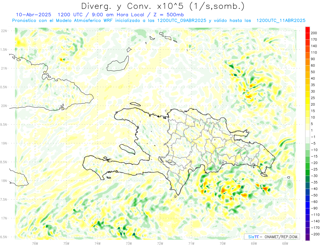Click the '17N' latitude axis label
320x247 pixels.
pyautogui.click(x=4, y=218)
